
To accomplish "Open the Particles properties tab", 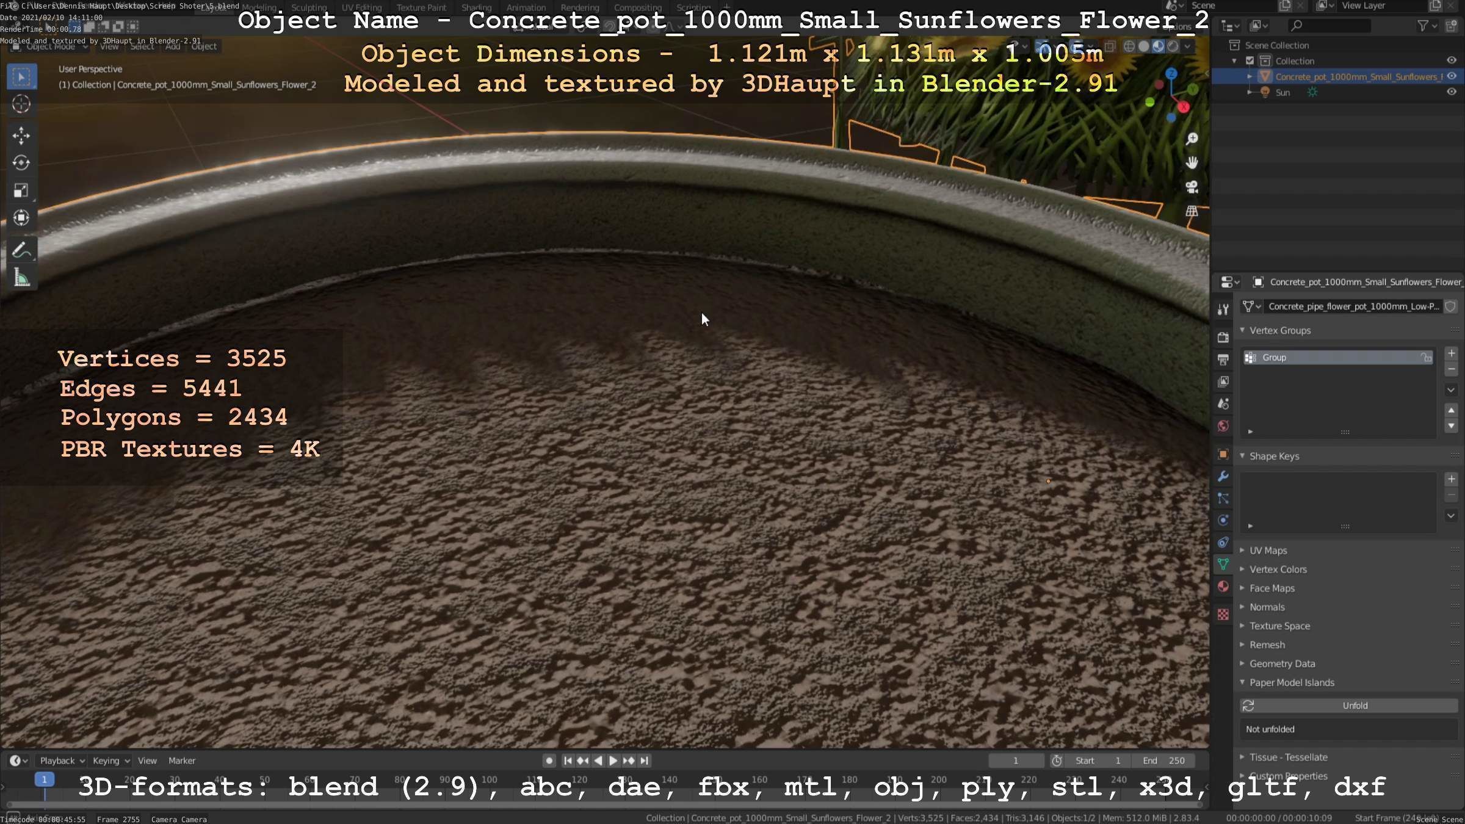I will (1223, 499).
